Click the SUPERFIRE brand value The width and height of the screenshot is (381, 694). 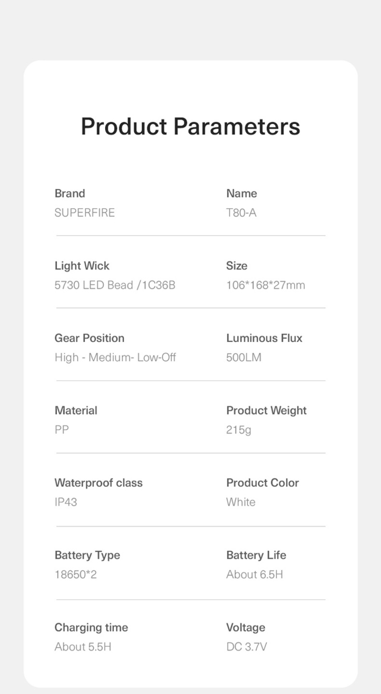[x=85, y=213]
